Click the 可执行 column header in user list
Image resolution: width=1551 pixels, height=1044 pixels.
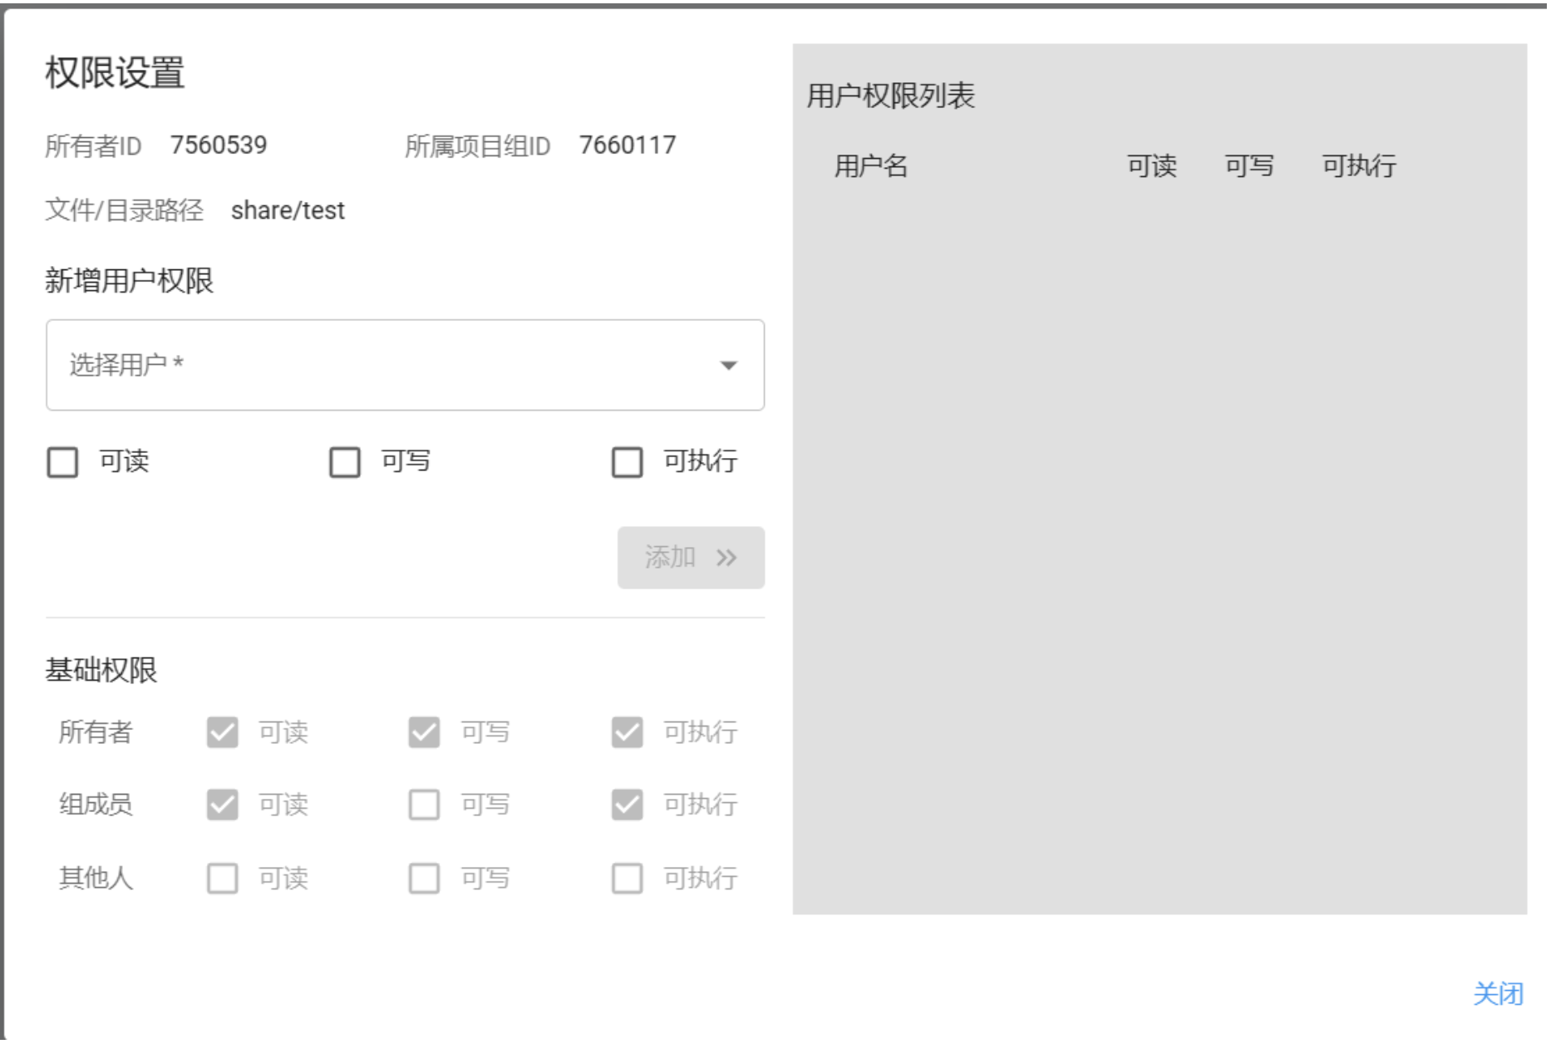(x=1359, y=166)
